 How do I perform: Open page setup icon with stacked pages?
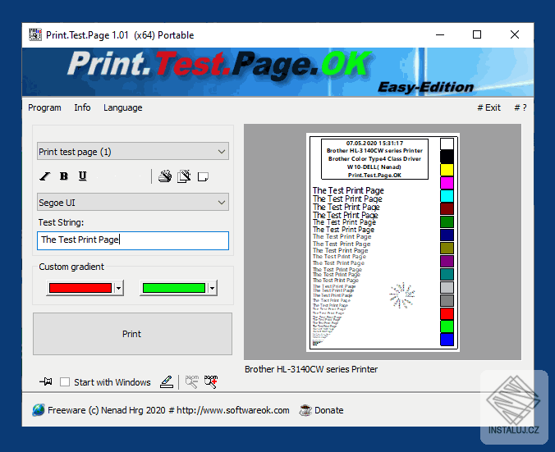[184, 176]
